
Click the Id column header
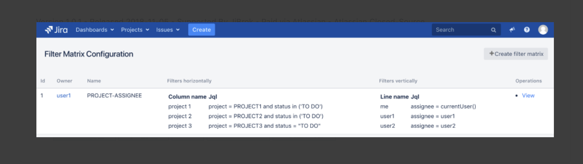[x=43, y=81]
